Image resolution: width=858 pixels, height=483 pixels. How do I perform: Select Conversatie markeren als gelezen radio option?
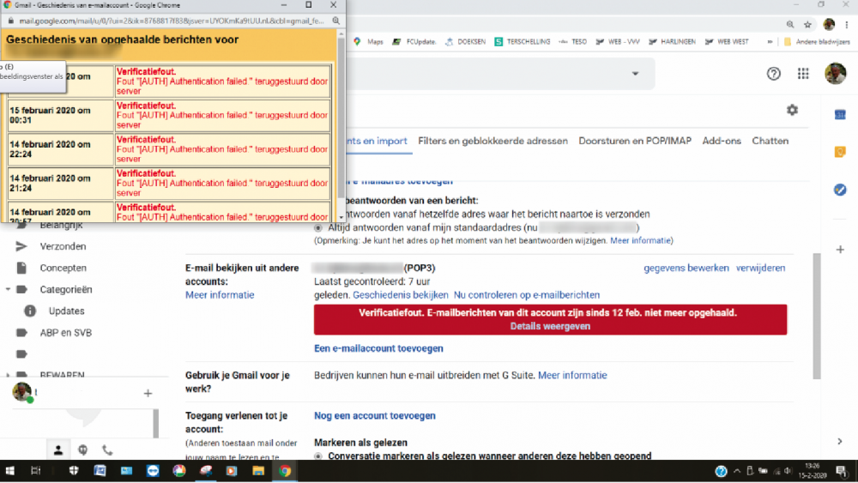point(318,456)
